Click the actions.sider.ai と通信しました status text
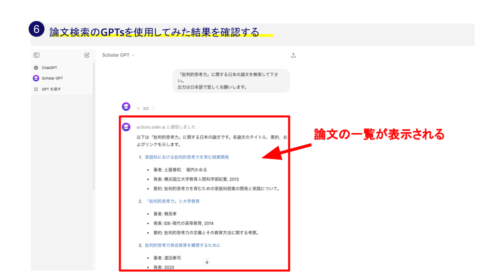 point(166,127)
